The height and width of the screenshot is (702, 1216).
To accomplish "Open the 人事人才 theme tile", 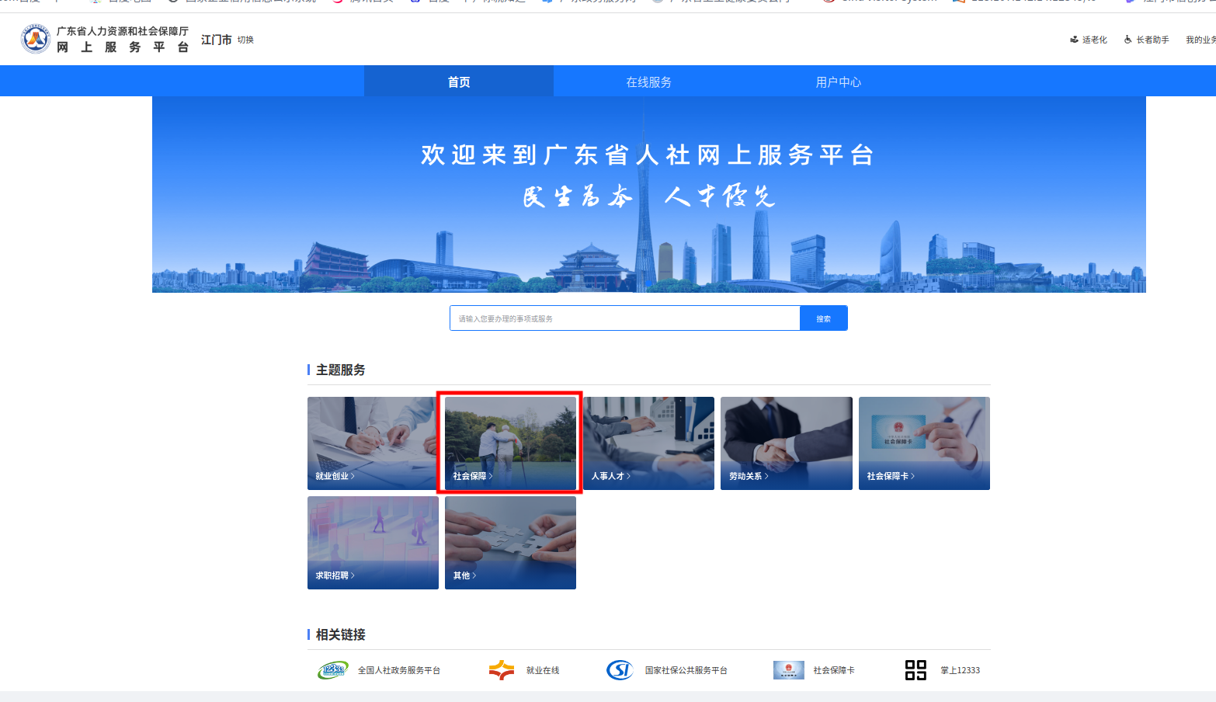I will pyautogui.click(x=648, y=443).
